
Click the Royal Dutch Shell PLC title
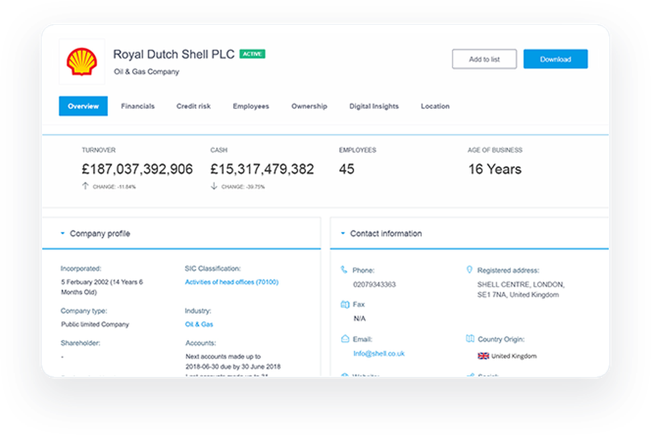174,55
